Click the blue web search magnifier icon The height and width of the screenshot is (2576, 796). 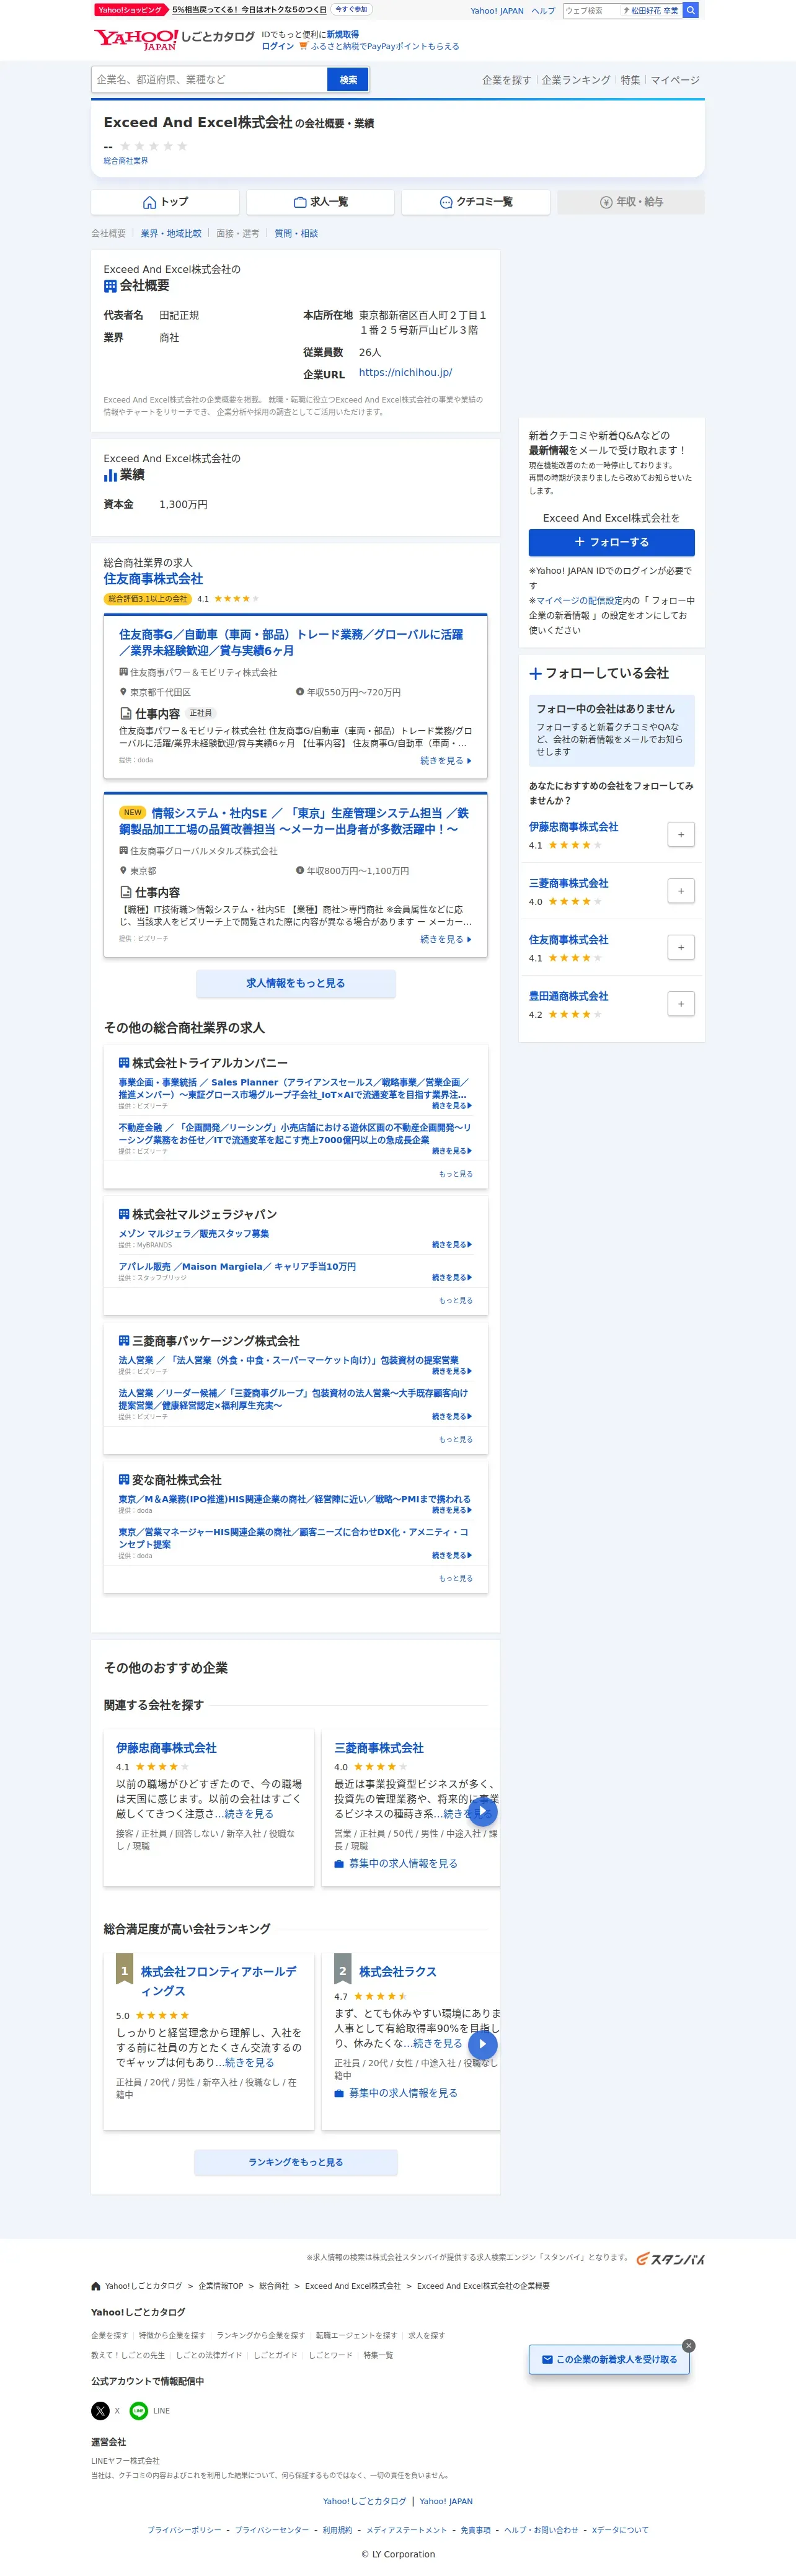[690, 10]
